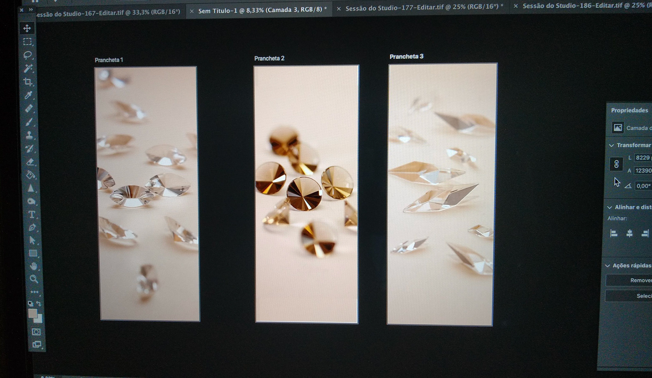Open the foreground color swatch
Image resolution: width=652 pixels, height=378 pixels.
pyautogui.click(x=32, y=313)
